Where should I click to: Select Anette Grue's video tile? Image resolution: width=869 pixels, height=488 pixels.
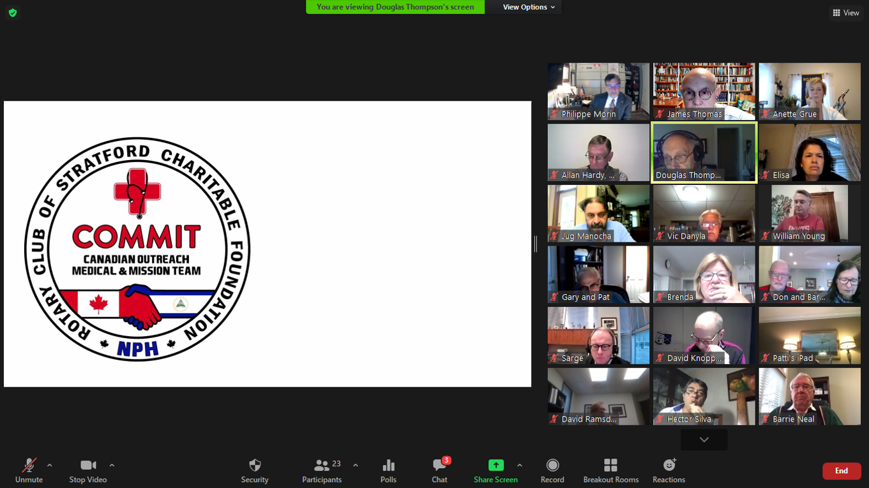point(810,91)
